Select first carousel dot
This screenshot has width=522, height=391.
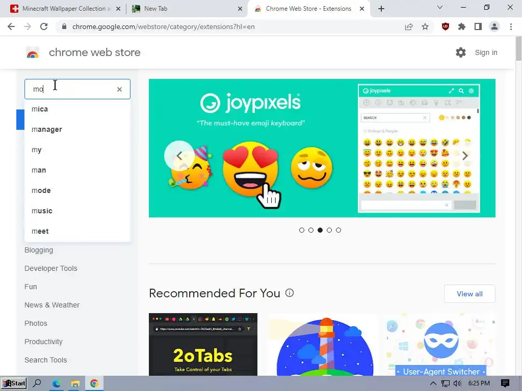tap(302, 230)
